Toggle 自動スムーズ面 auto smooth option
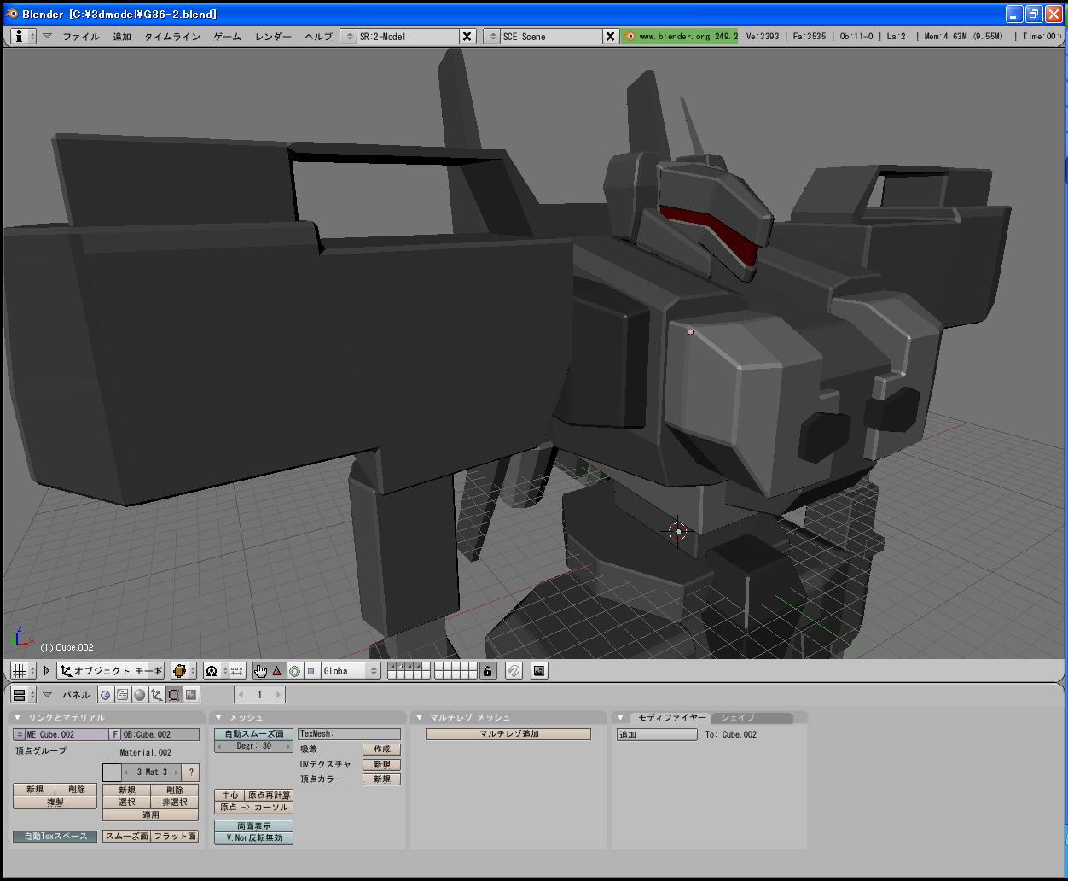Viewport: 1068px width, 881px height. pos(253,734)
